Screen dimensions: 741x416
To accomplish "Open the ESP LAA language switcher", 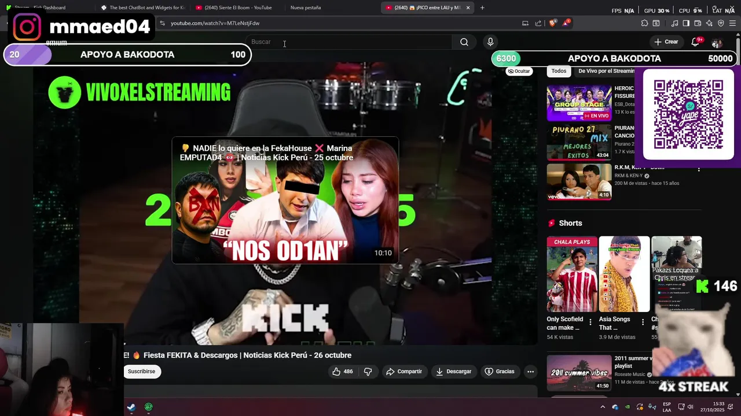I will tap(667, 407).
